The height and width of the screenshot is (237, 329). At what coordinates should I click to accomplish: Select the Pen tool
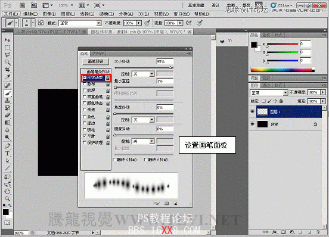pyautogui.click(x=7, y=146)
